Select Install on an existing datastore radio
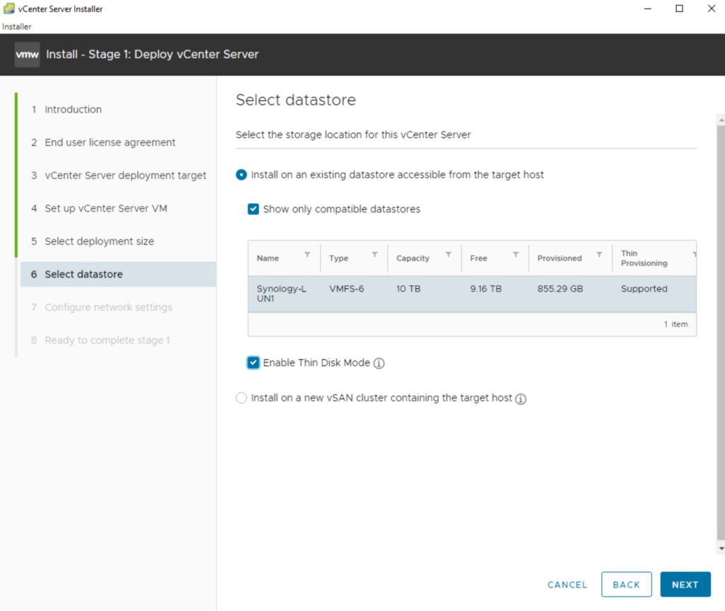Screen dimensions: 725x611 [241, 174]
